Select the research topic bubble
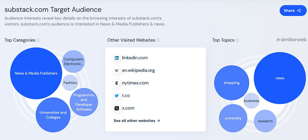Image resolution: width=308 pixels, height=140 pixels. coord(265,121)
